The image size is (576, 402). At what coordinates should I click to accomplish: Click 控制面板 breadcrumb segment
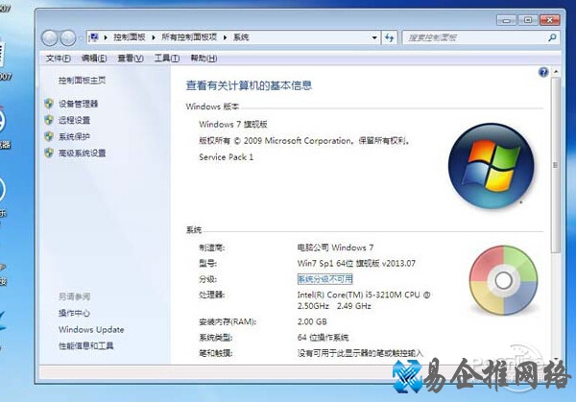129,37
